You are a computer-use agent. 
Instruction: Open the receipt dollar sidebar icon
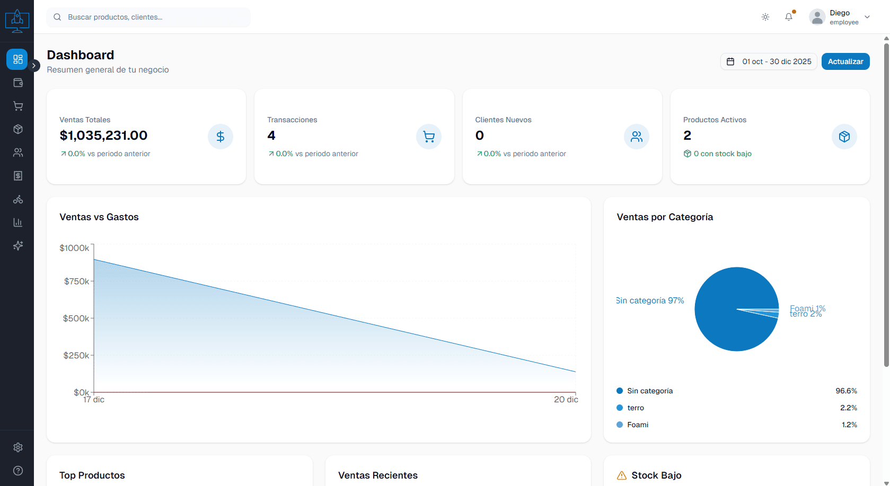17,176
